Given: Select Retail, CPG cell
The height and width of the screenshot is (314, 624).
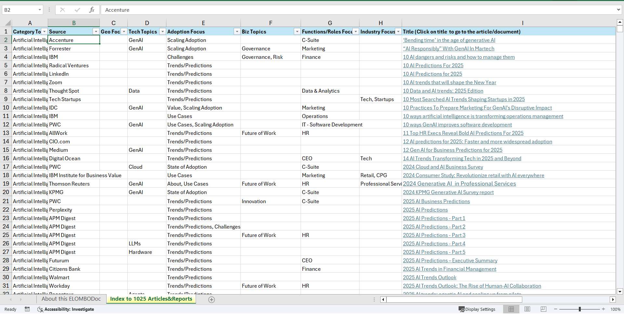Looking at the screenshot, I should 381,175.
